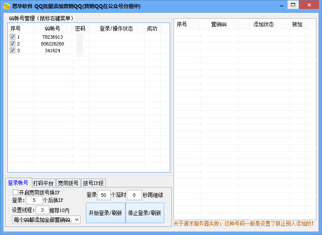Screen dimensions: 322x235
Task: Click the 设置线程 field showing 3
Action: tap(42, 210)
